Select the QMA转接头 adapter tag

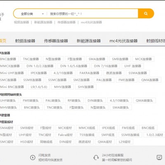[144, 101]
